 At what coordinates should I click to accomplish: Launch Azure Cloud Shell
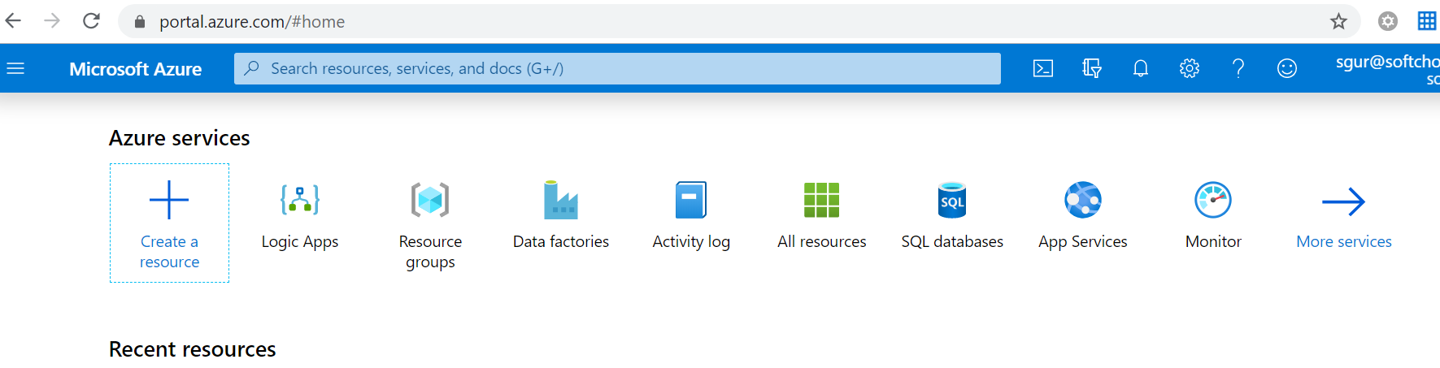1043,69
